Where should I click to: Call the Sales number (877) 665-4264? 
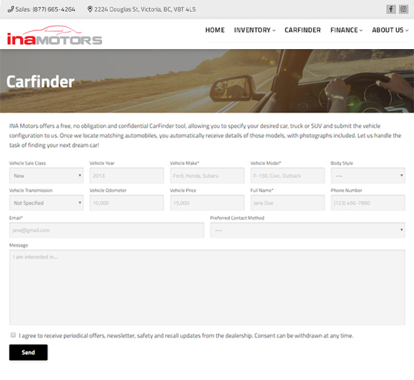tap(45, 9)
